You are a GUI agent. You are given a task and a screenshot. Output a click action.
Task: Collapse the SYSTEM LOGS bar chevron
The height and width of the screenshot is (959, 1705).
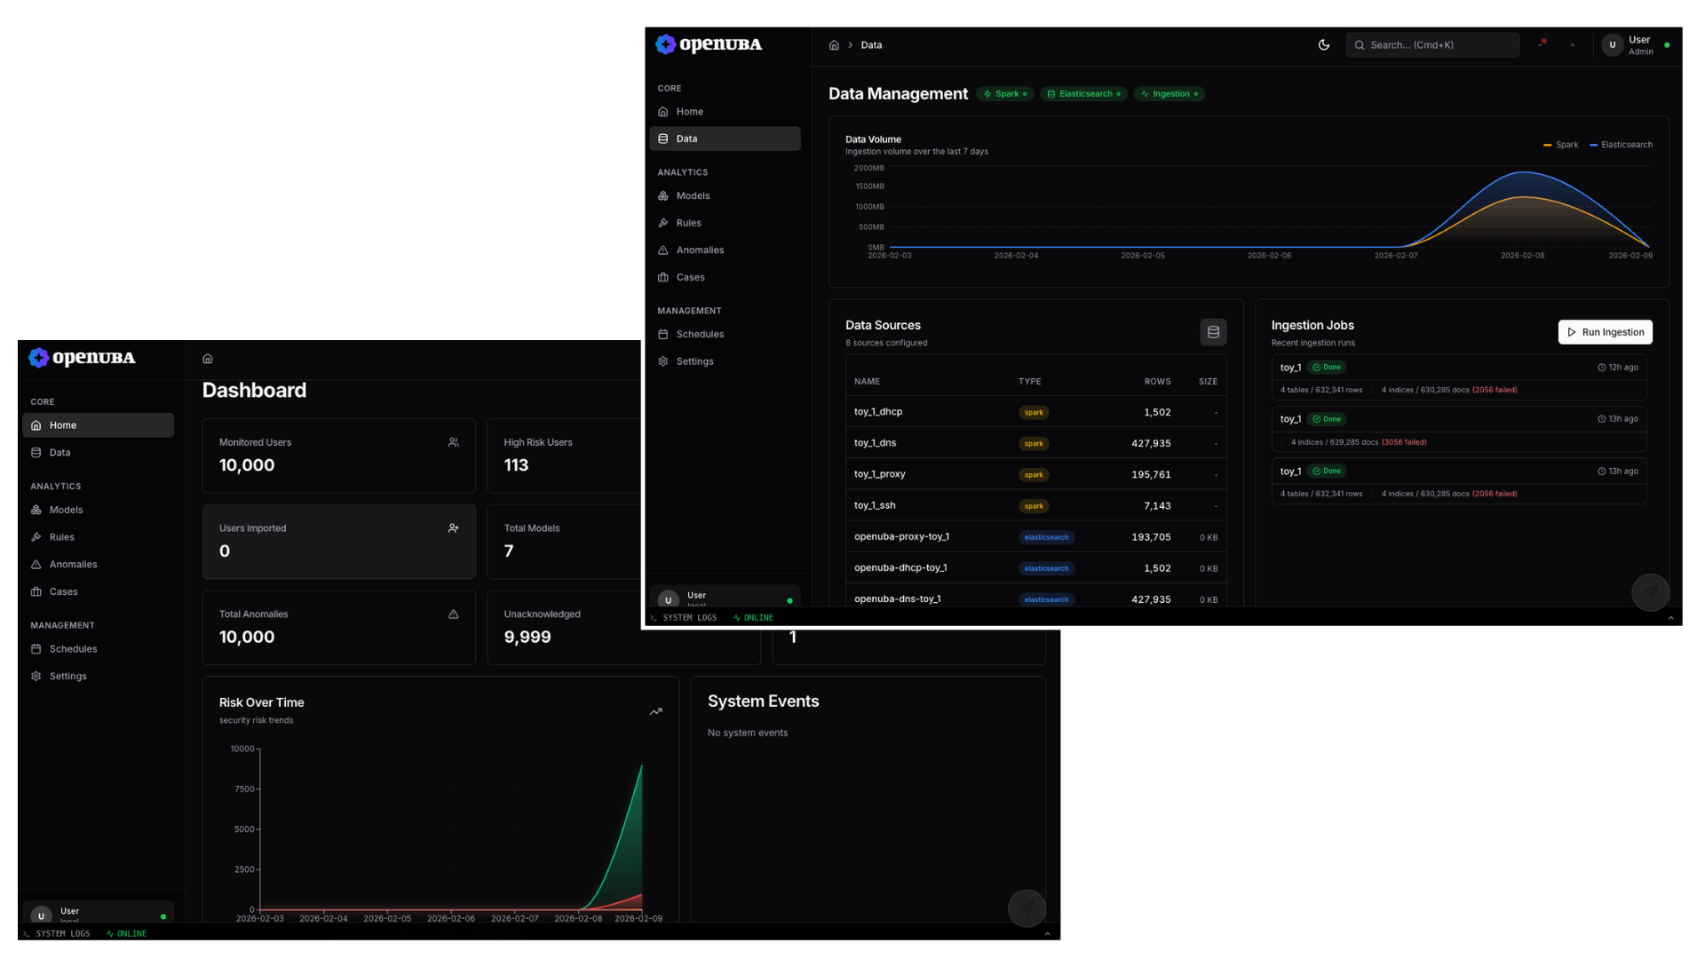[1673, 617]
